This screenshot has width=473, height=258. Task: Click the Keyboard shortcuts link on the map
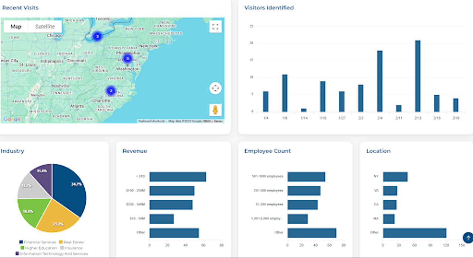152,121
